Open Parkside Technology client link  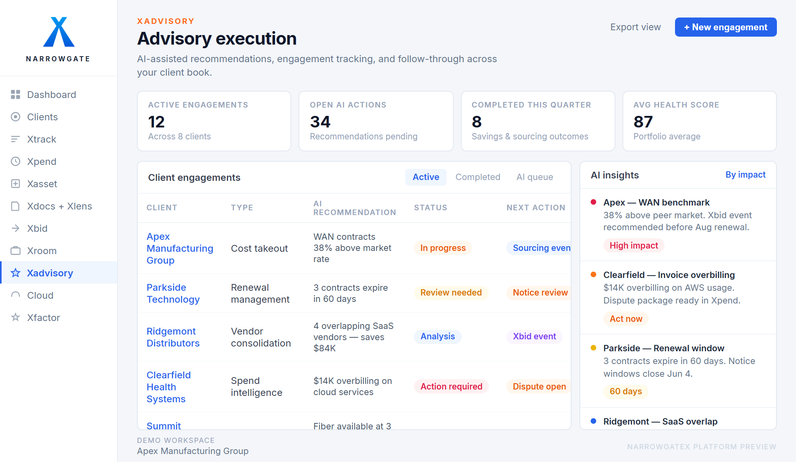(173, 294)
